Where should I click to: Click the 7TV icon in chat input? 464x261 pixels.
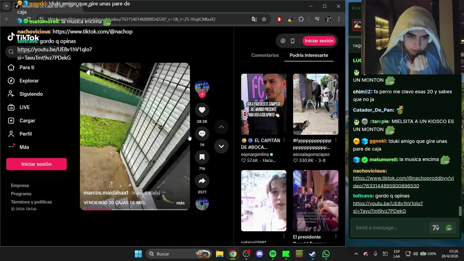pyautogui.click(x=436, y=228)
